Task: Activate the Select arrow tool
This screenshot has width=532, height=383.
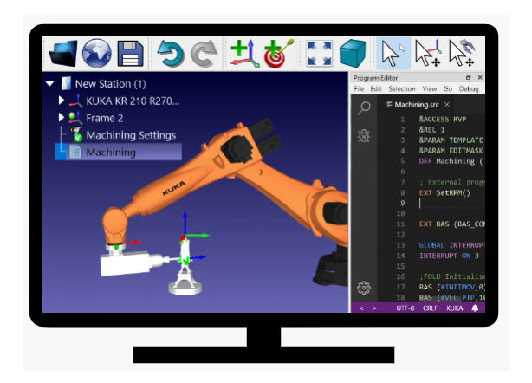Action: (392, 54)
